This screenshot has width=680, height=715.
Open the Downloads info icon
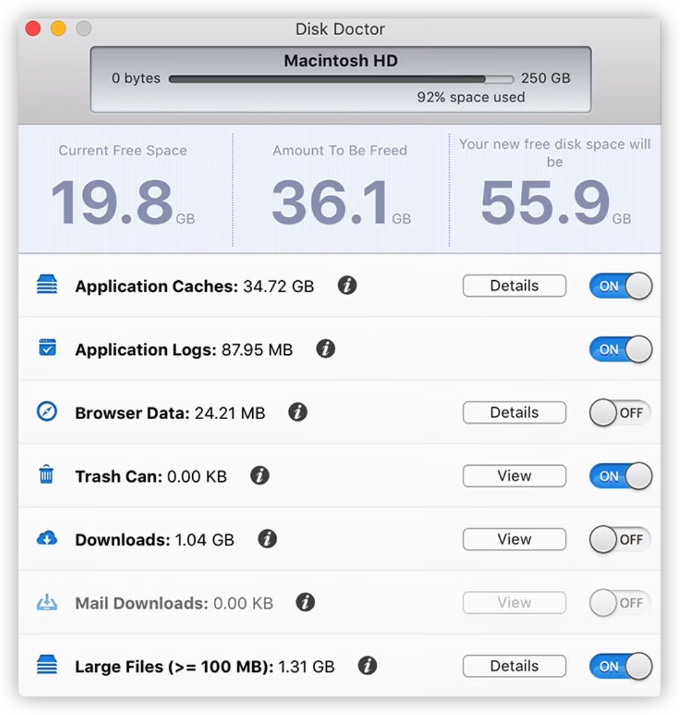coord(267,539)
